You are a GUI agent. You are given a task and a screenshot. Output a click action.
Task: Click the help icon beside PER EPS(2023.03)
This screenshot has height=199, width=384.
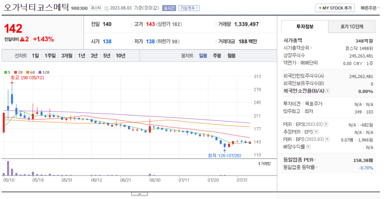[x=326, y=125]
